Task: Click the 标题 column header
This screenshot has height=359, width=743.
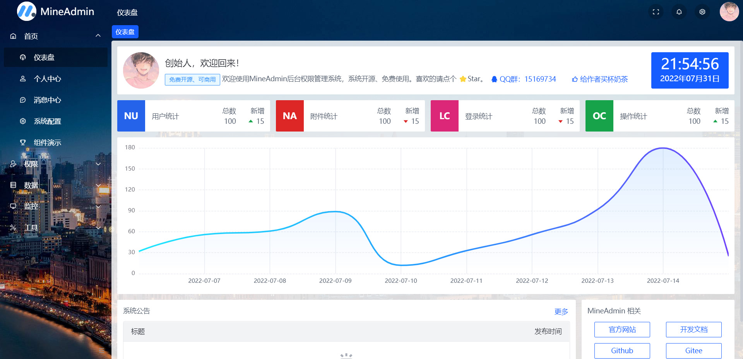Action: [138, 332]
